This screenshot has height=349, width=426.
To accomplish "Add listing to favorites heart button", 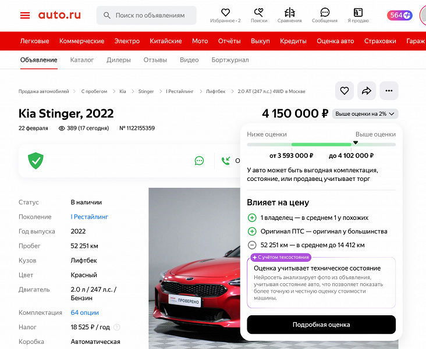I will (x=345, y=91).
